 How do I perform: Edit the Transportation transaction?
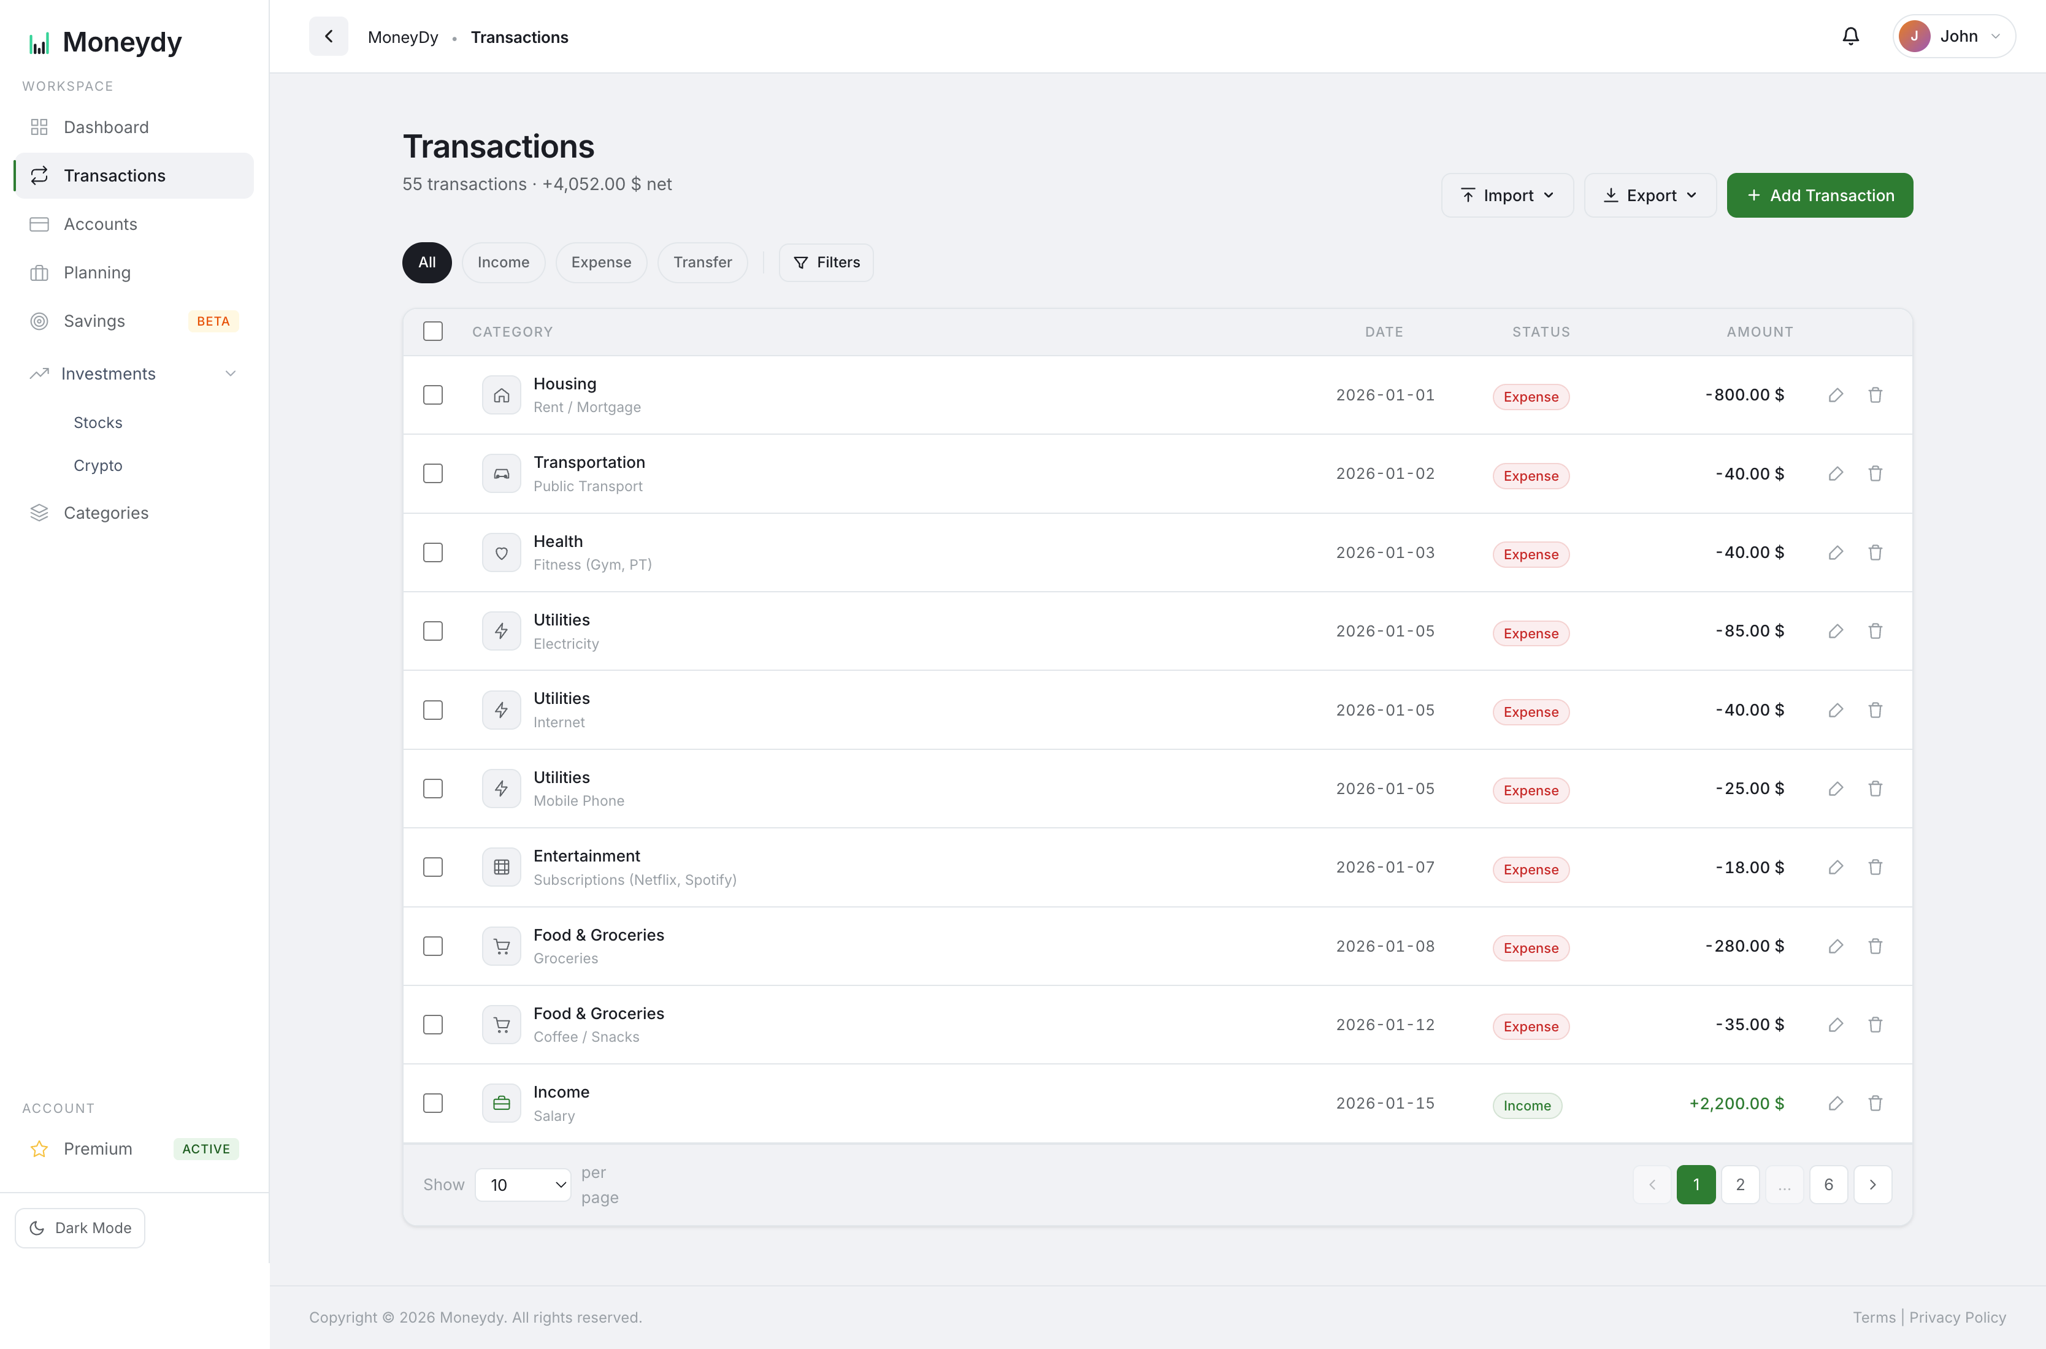click(x=1835, y=474)
